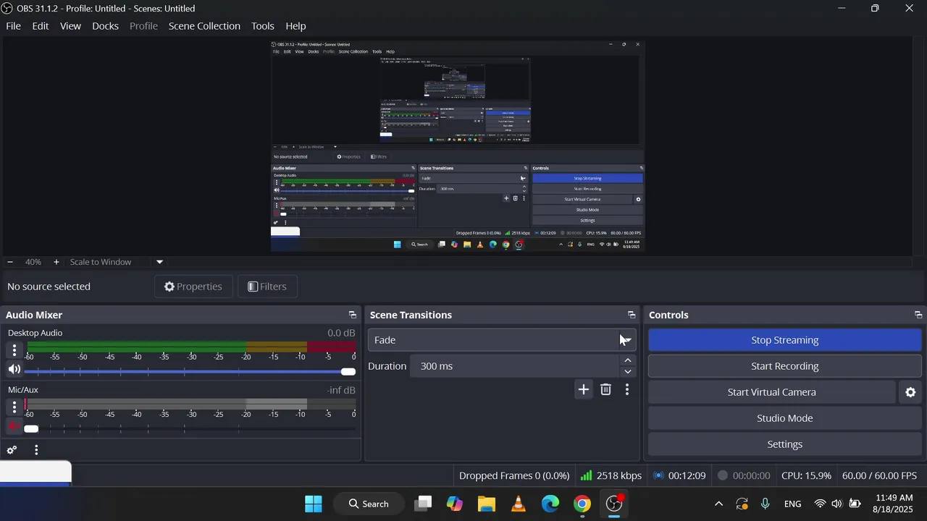Click the streaming time 00:12:09 indicator

(x=679, y=475)
